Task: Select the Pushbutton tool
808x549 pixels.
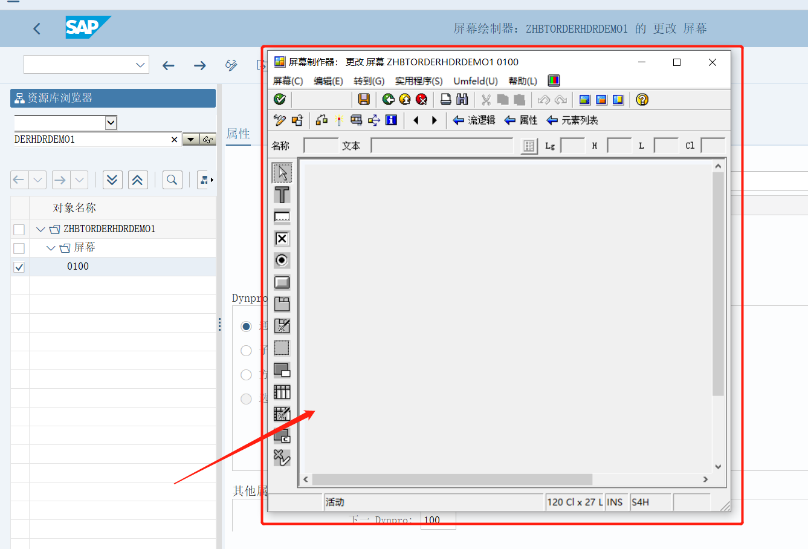Action: click(x=282, y=282)
